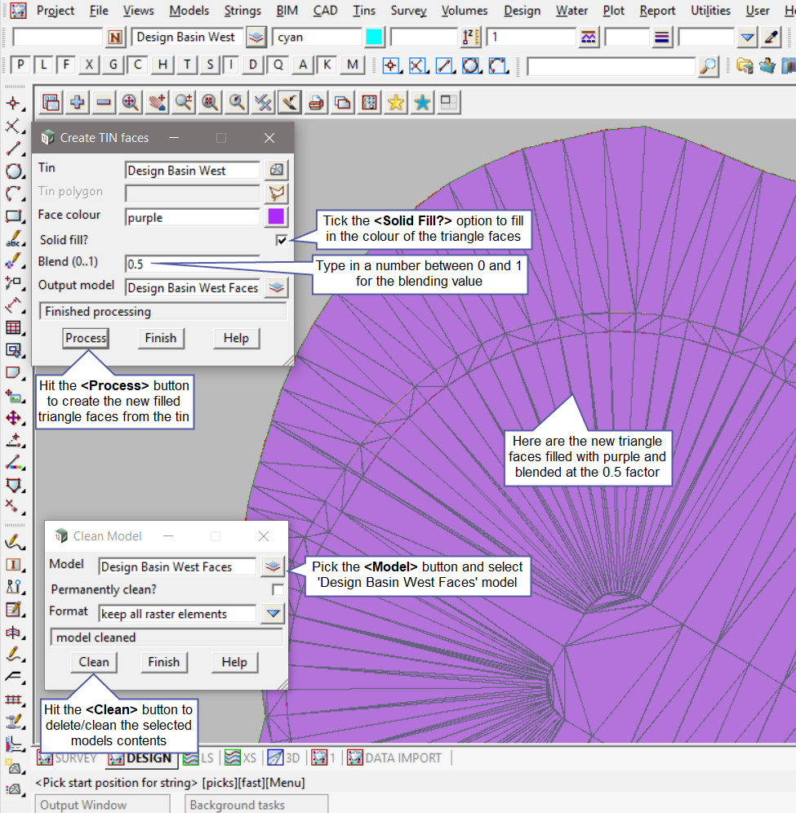Open the dropdown arrow in top toolbar
The height and width of the screenshot is (813, 796).
click(747, 38)
